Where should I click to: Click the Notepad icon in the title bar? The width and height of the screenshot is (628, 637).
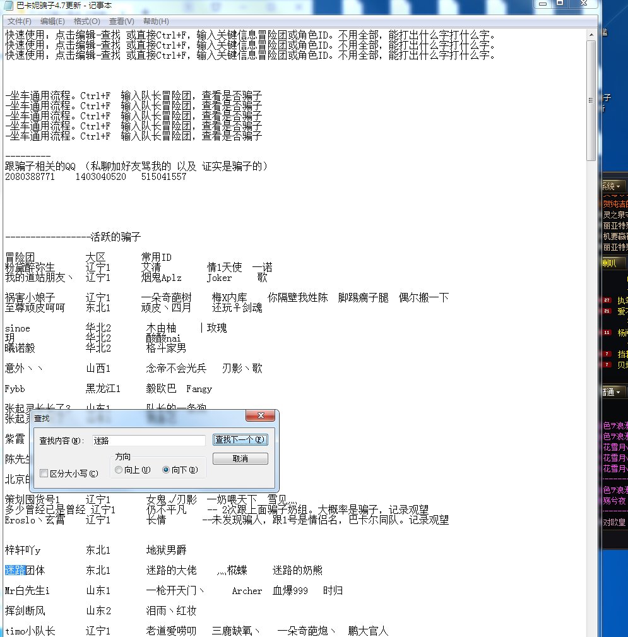coord(8,4)
